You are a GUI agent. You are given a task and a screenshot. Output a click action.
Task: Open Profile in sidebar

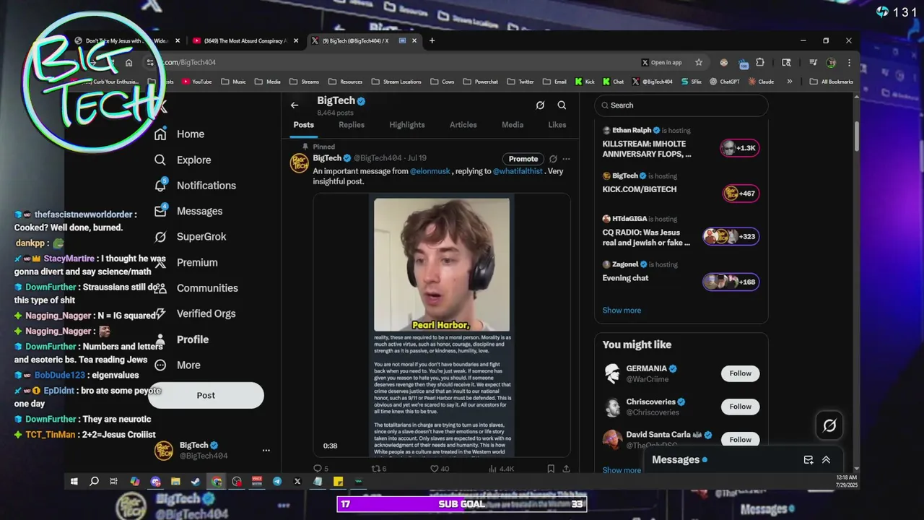[181, 339]
